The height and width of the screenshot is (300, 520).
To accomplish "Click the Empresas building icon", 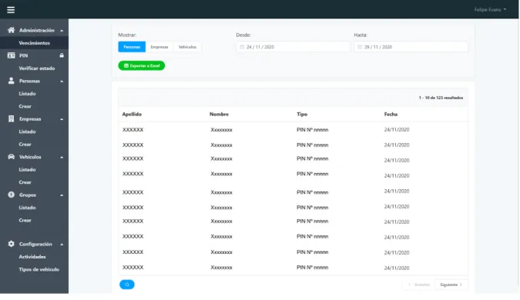I will tap(11, 119).
